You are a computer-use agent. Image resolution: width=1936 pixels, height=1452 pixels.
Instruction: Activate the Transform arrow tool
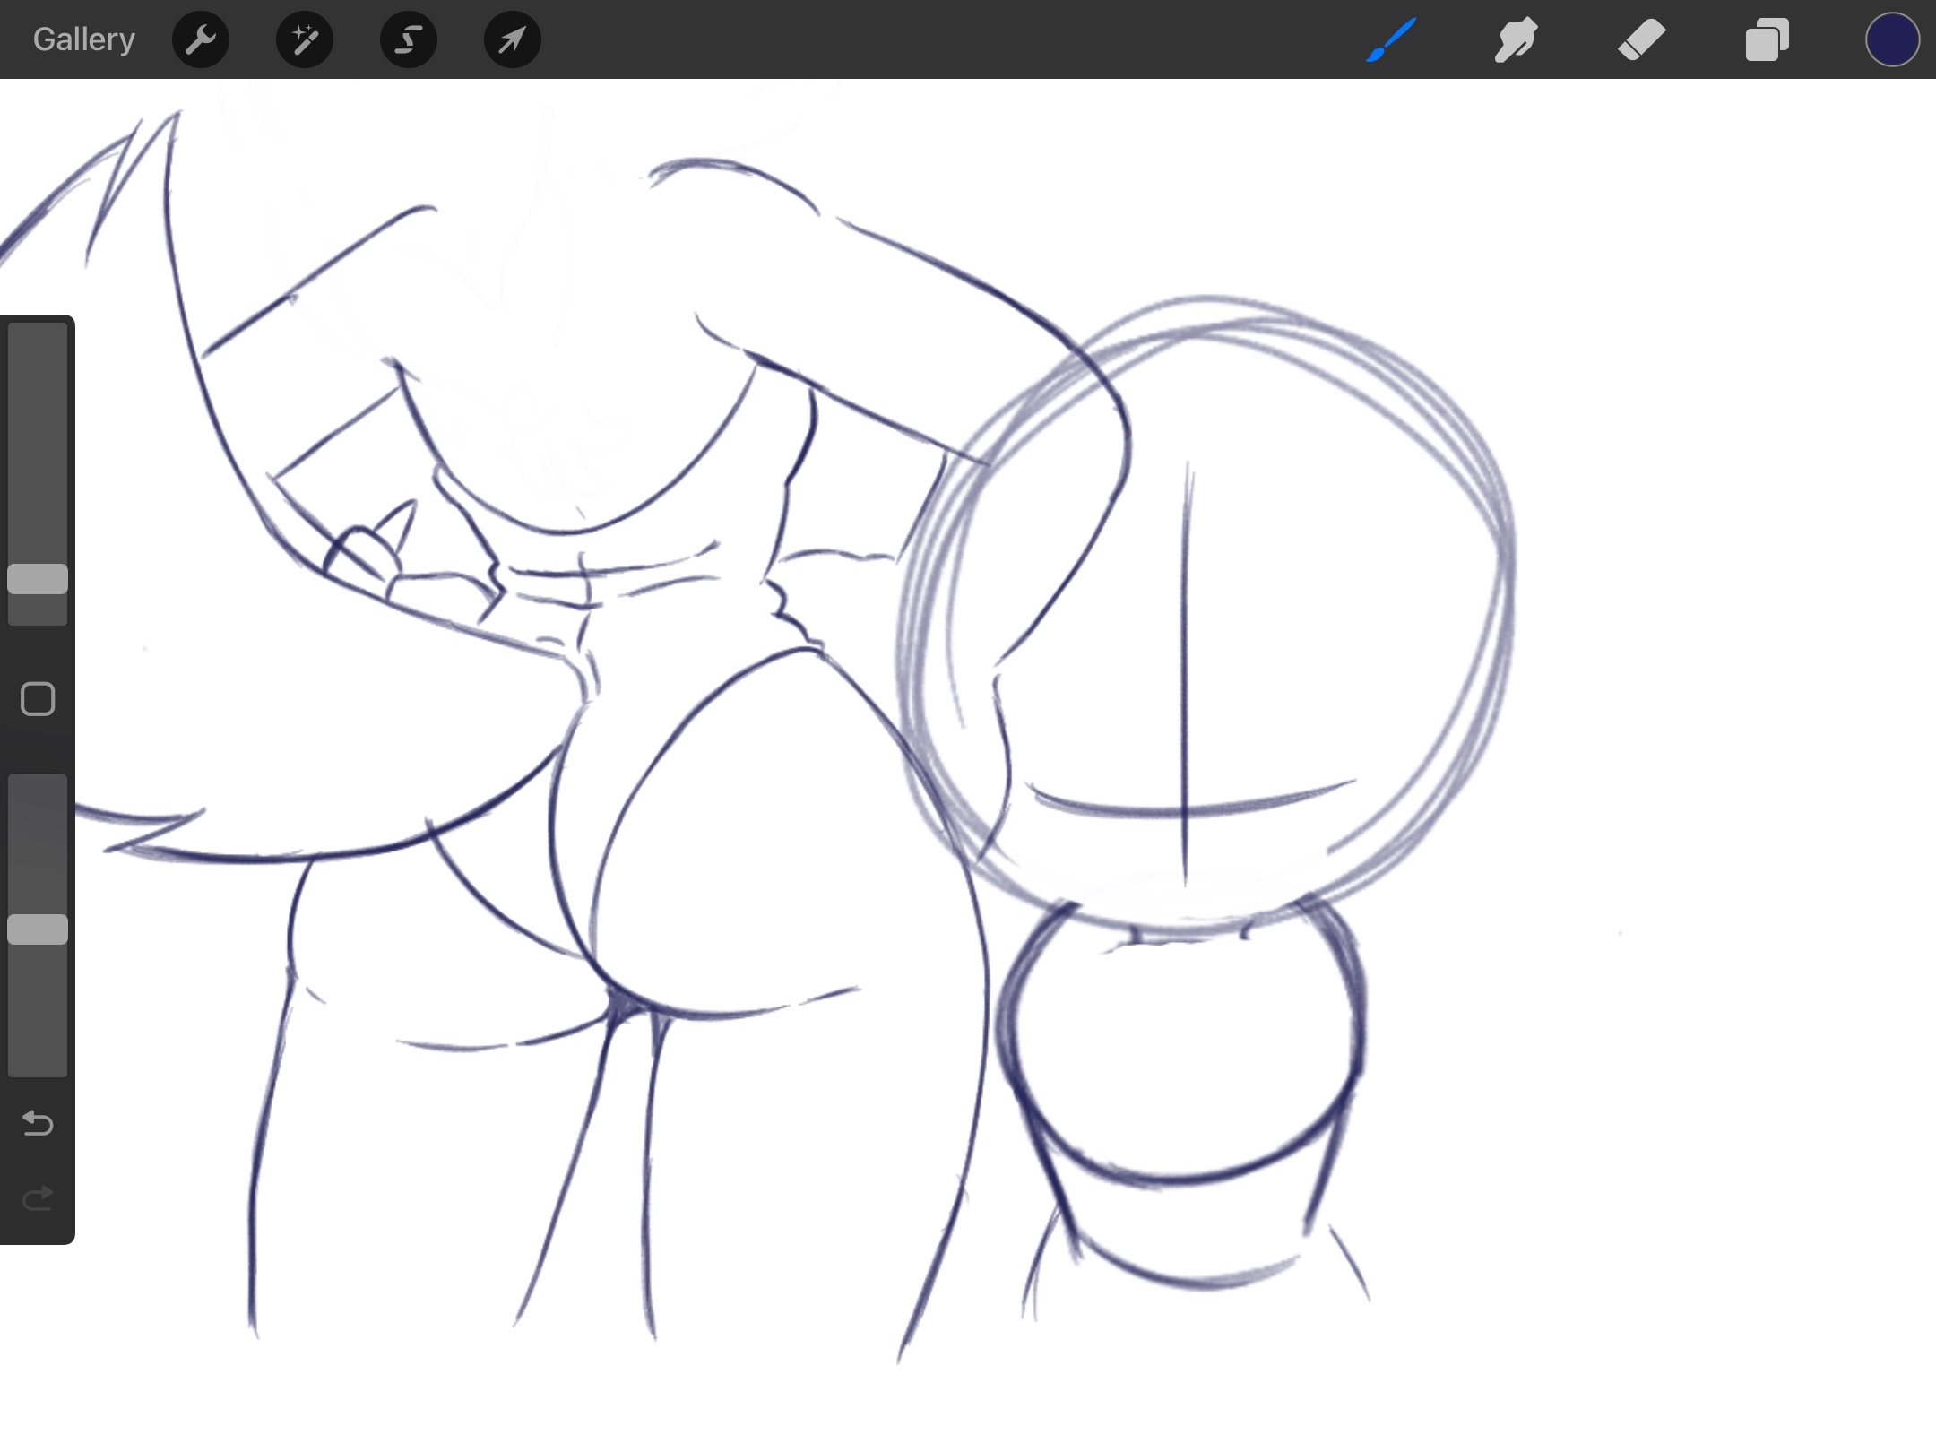point(512,39)
